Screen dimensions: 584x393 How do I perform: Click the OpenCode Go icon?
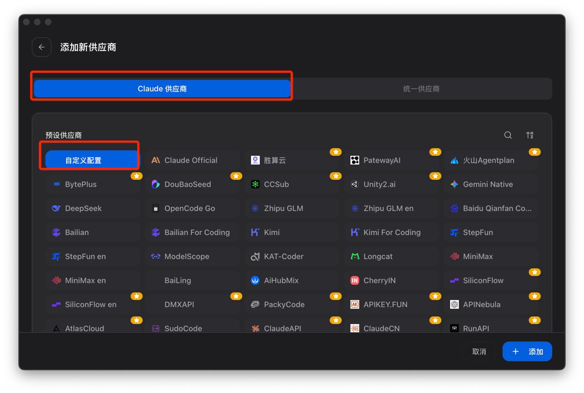(156, 208)
